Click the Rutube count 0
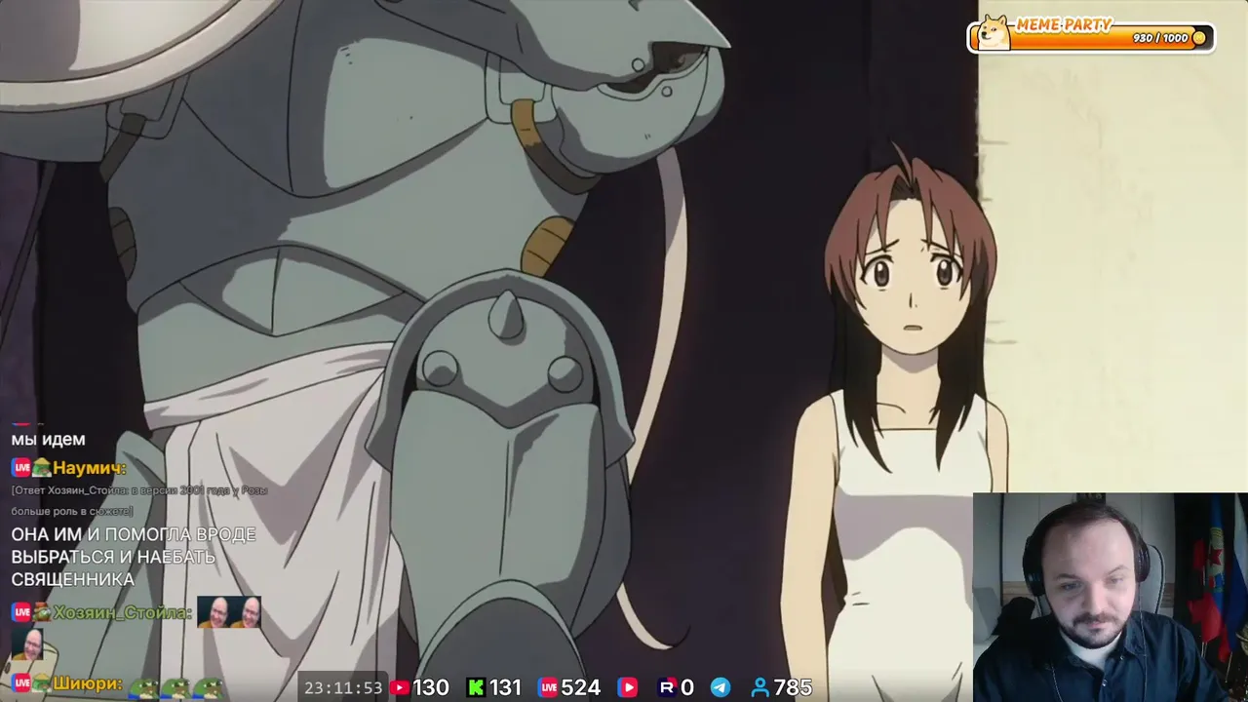 (686, 687)
